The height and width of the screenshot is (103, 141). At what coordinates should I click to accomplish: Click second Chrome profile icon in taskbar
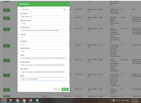coord(10,100)
